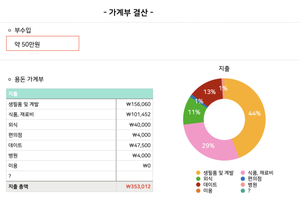Click the pink 29% donut chart segment
The height and width of the screenshot is (217, 300).
[208, 145]
